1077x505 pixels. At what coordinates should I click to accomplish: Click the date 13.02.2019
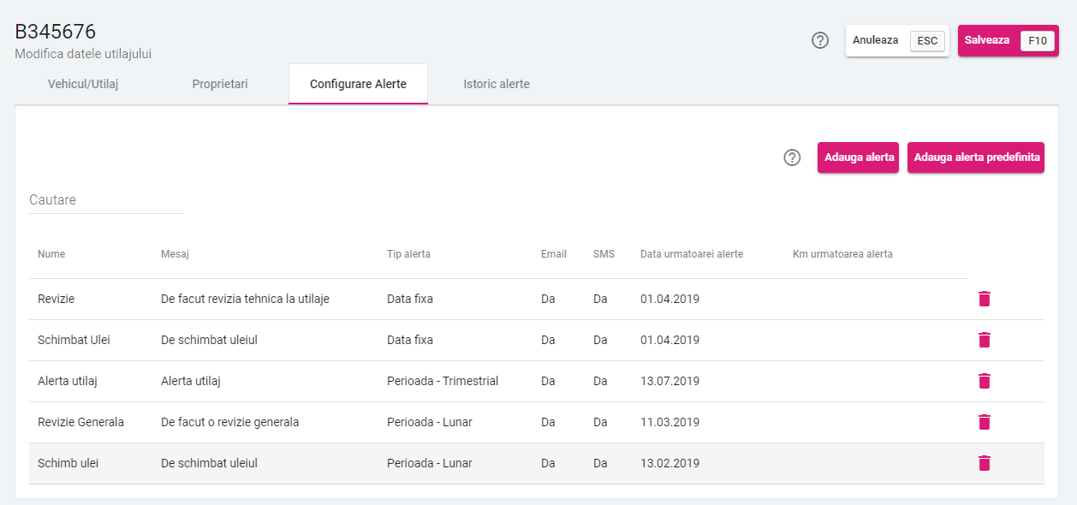(x=669, y=463)
